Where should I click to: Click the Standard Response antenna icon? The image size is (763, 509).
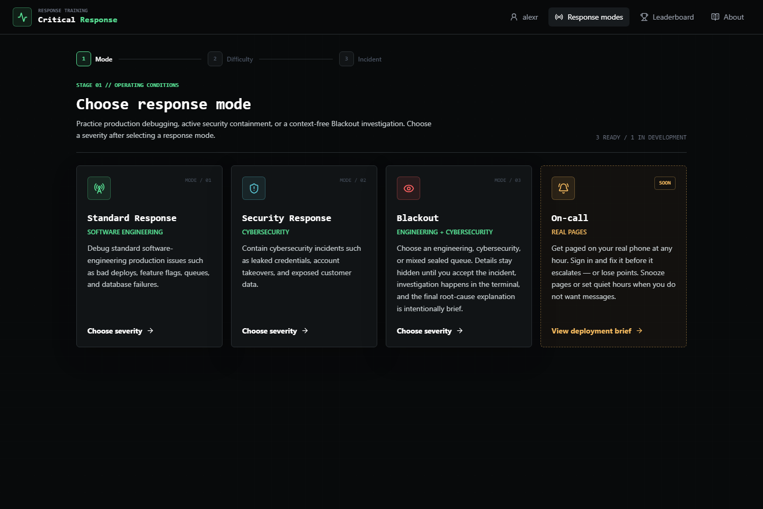pos(99,188)
